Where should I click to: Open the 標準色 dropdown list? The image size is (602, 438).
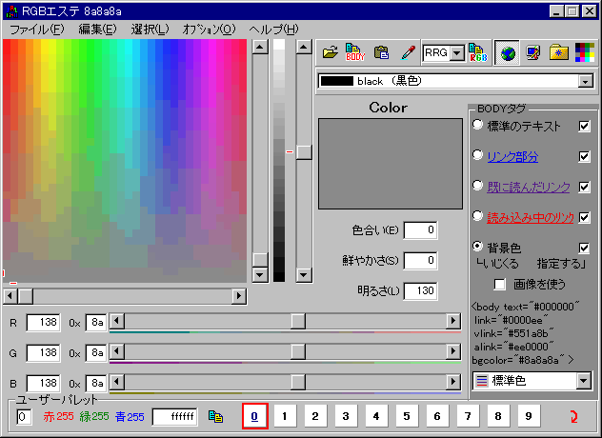[x=583, y=381]
